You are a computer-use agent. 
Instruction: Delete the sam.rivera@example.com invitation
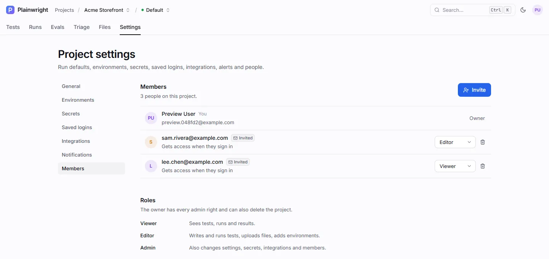coord(483,142)
